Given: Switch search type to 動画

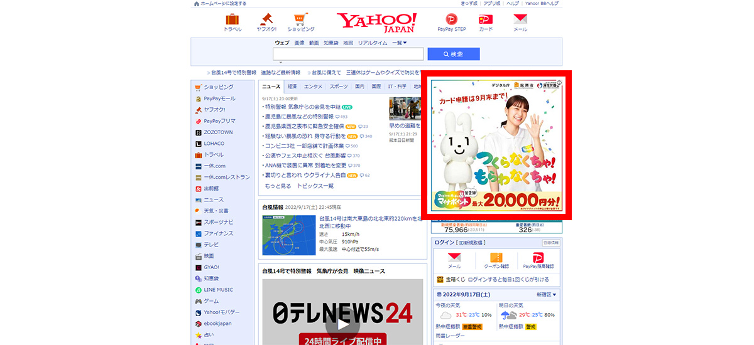Looking at the screenshot, I should (314, 43).
